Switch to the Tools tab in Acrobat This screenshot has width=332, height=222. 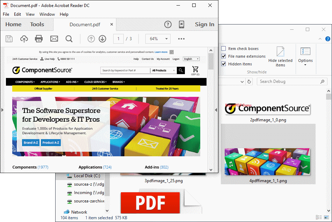pos(37,24)
